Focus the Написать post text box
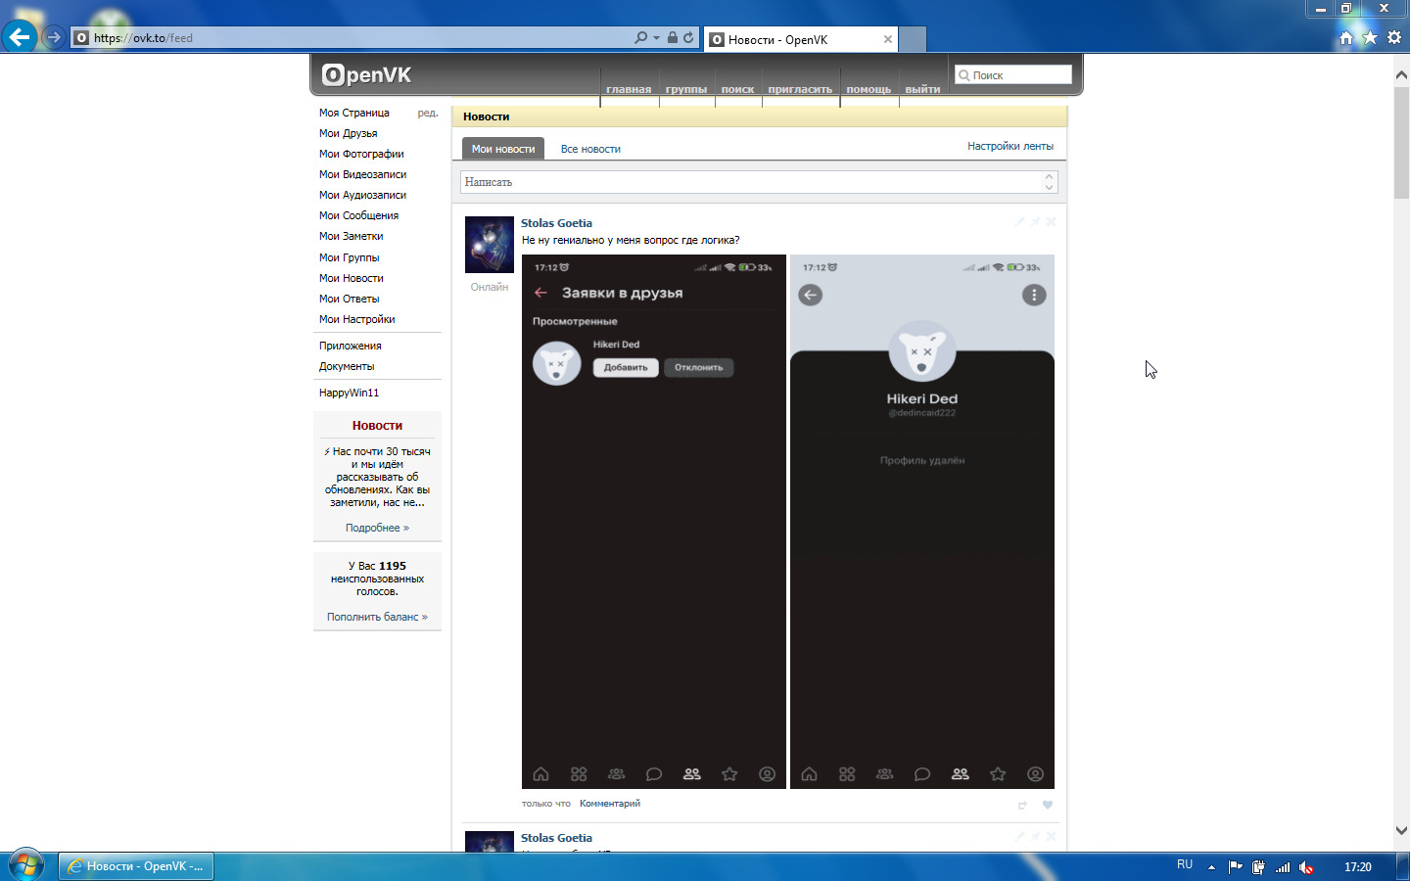 759,182
